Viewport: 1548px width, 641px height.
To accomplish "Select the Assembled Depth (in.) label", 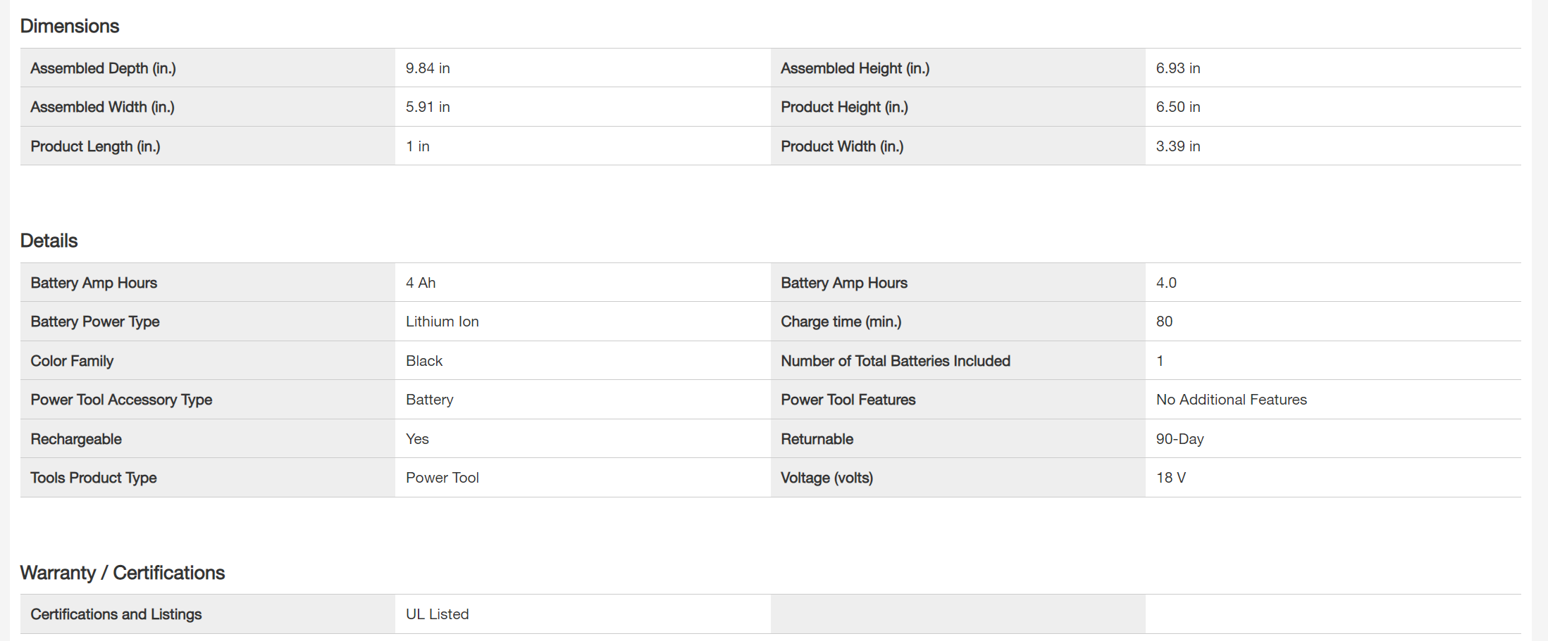I will (103, 68).
